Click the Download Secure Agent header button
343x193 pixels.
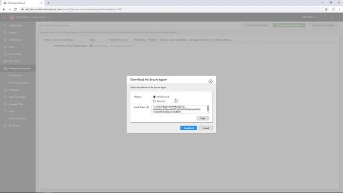click(x=323, y=25)
